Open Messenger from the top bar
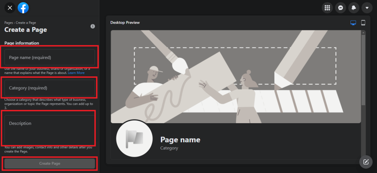Viewport: 377px width, 173px height. pos(341,8)
